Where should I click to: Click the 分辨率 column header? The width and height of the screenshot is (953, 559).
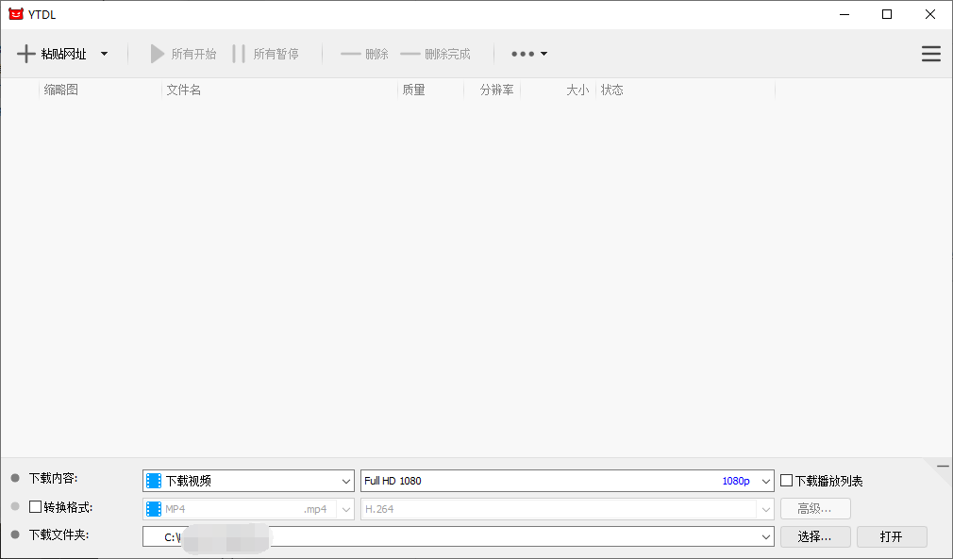[x=496, y=90]
